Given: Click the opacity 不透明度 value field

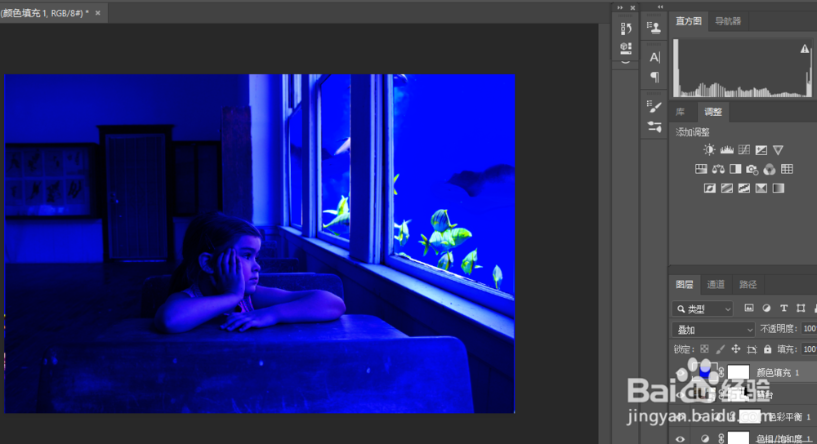Looking at the screenshot, I should coord(809,329).
